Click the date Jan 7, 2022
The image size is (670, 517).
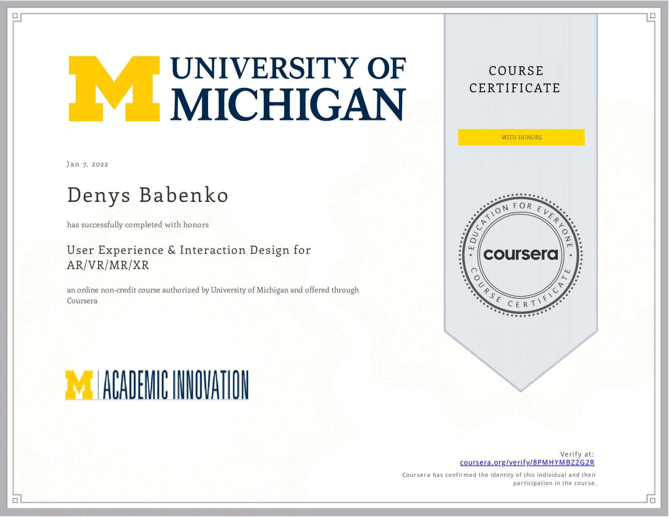coord(88,164)
